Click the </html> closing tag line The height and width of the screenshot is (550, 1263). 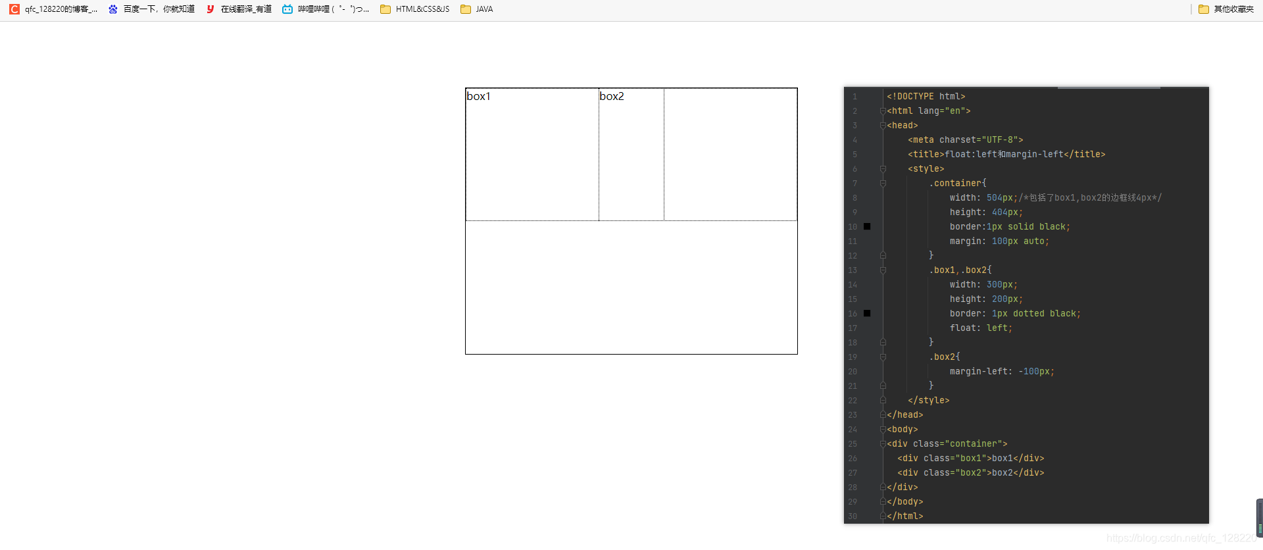tap(904, 516)
